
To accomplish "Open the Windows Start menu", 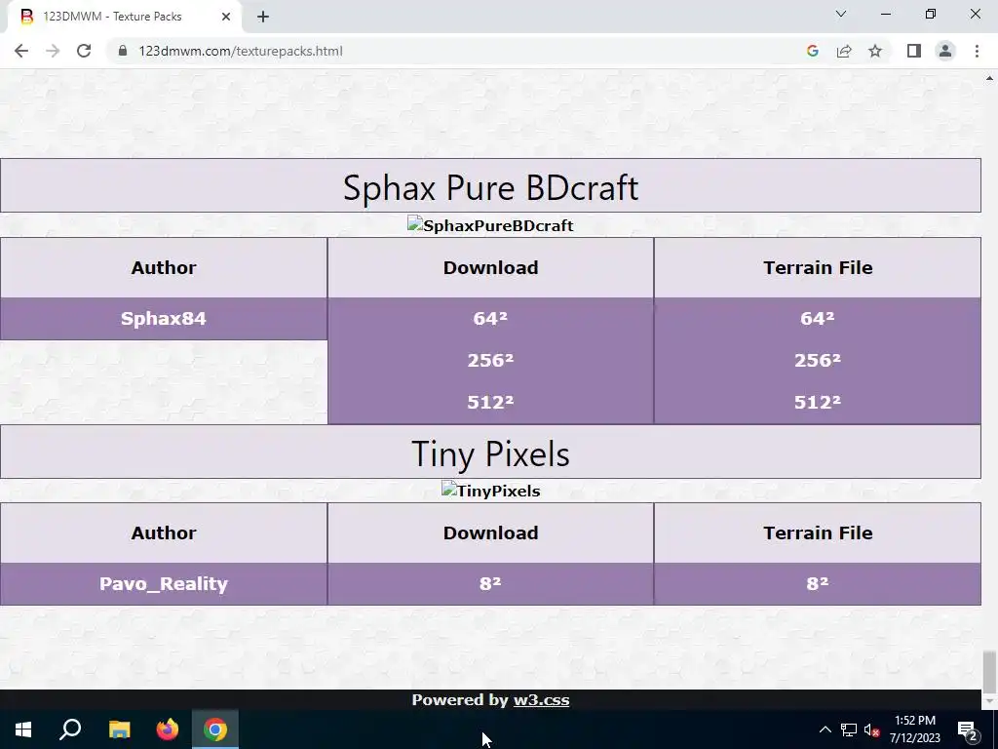I will (x=23, y=729).
